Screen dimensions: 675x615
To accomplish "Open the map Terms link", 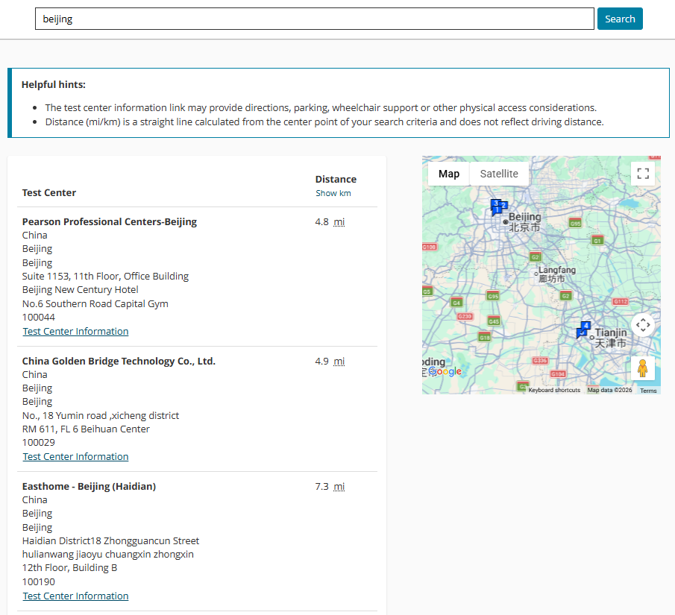I will pos(648,391).
